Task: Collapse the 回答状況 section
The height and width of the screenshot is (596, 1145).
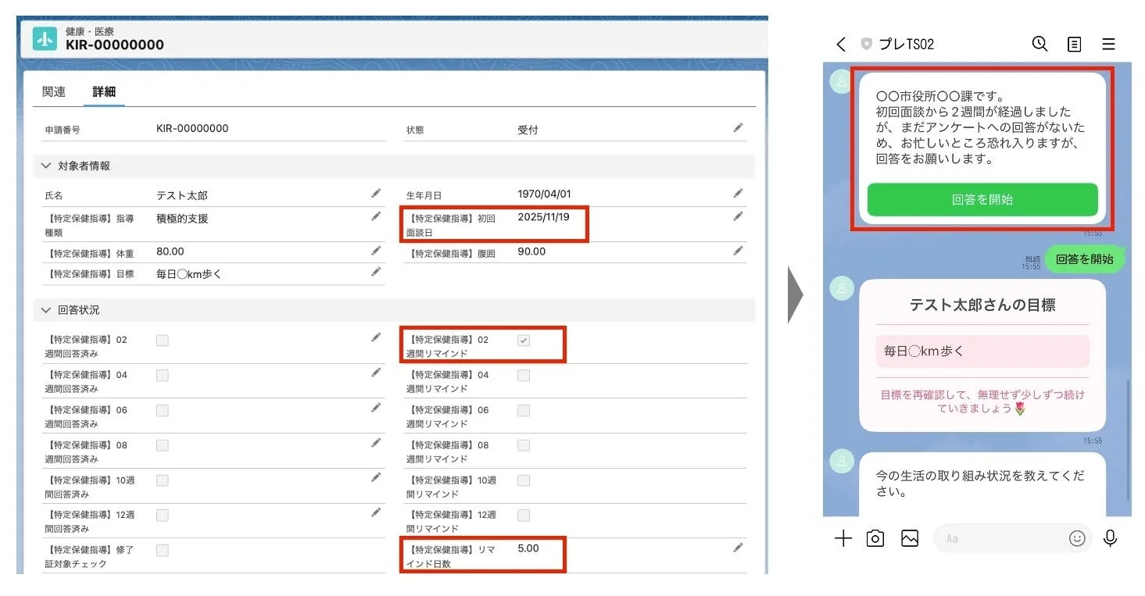Action: point(46,309)
